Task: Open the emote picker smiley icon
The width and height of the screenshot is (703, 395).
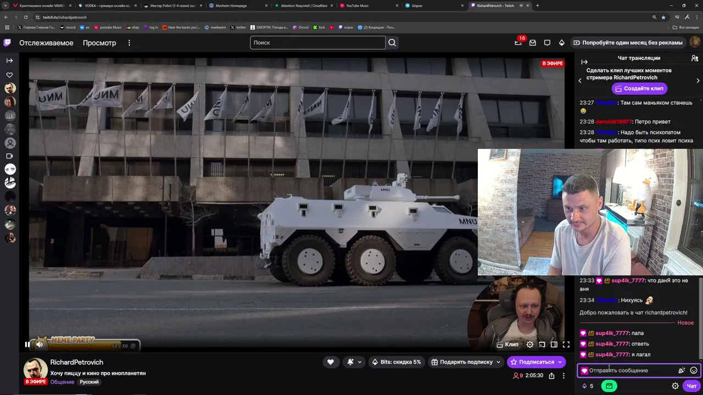Action: pos(694,370)
